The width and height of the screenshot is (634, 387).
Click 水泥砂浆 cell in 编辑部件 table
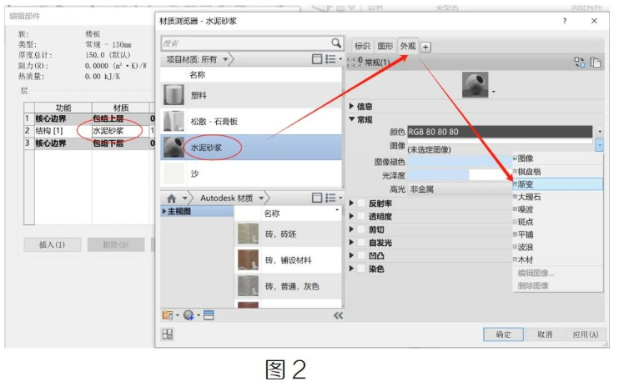click(120, 131)
